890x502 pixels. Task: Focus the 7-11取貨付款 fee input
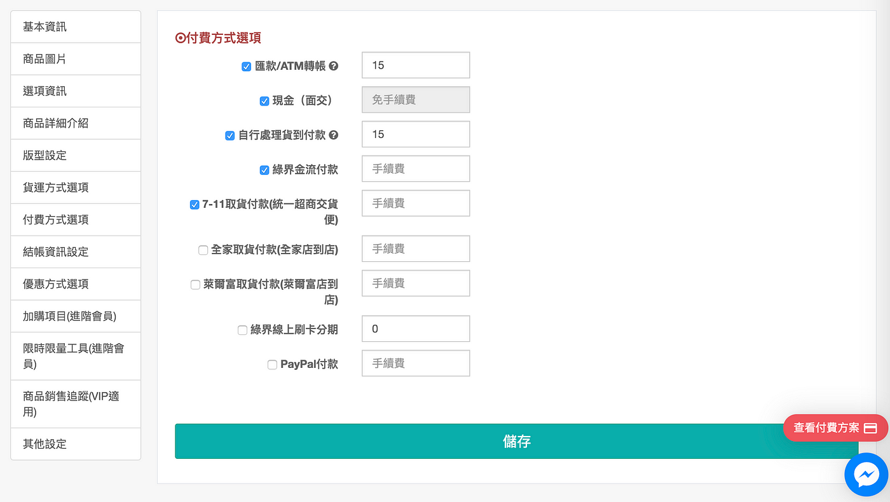pos(416,203)
